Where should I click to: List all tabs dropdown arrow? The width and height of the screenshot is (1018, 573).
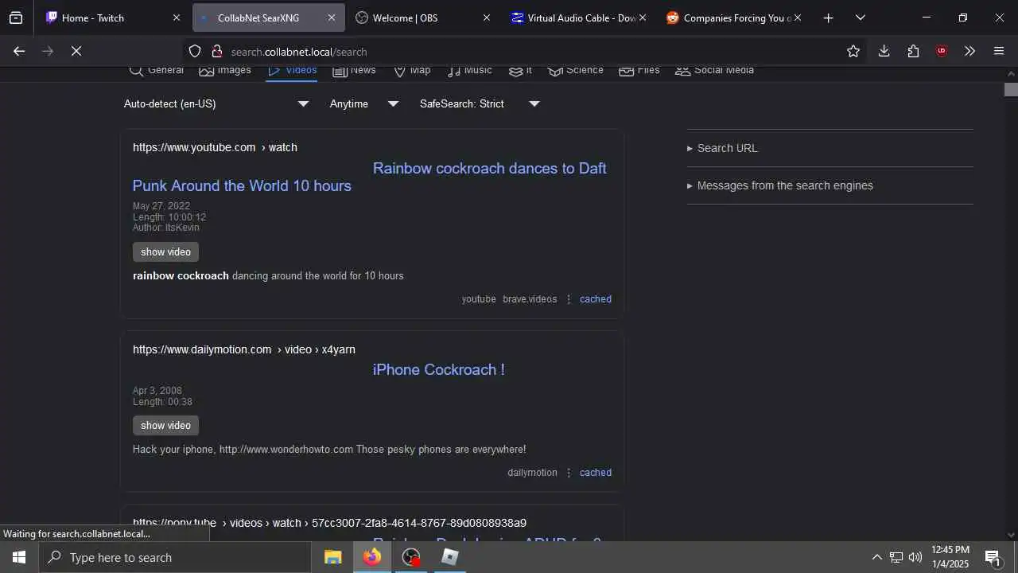point(861,18)
